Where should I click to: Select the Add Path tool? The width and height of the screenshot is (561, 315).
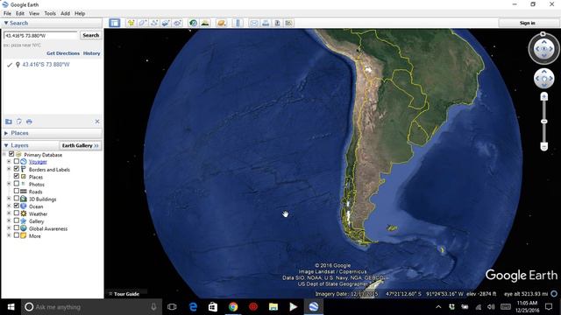(x=154, y=23)
